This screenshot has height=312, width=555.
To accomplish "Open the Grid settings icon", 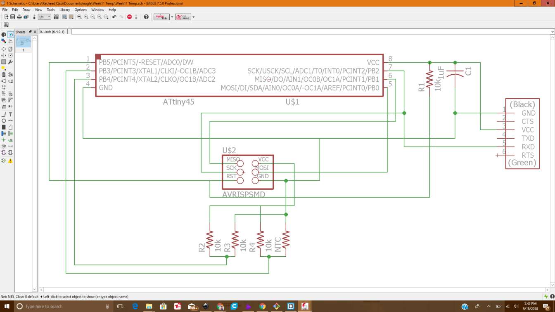I will coord(6,25).
